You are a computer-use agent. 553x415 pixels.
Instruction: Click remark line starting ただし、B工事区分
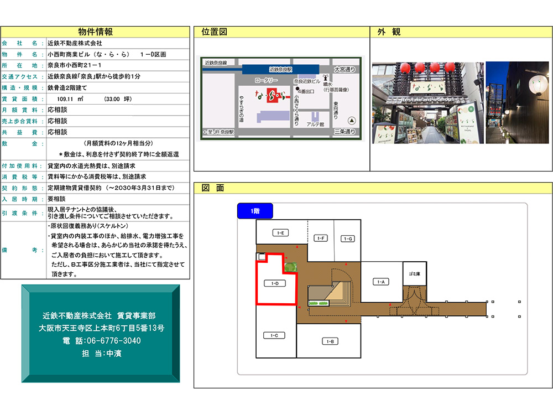118,264
